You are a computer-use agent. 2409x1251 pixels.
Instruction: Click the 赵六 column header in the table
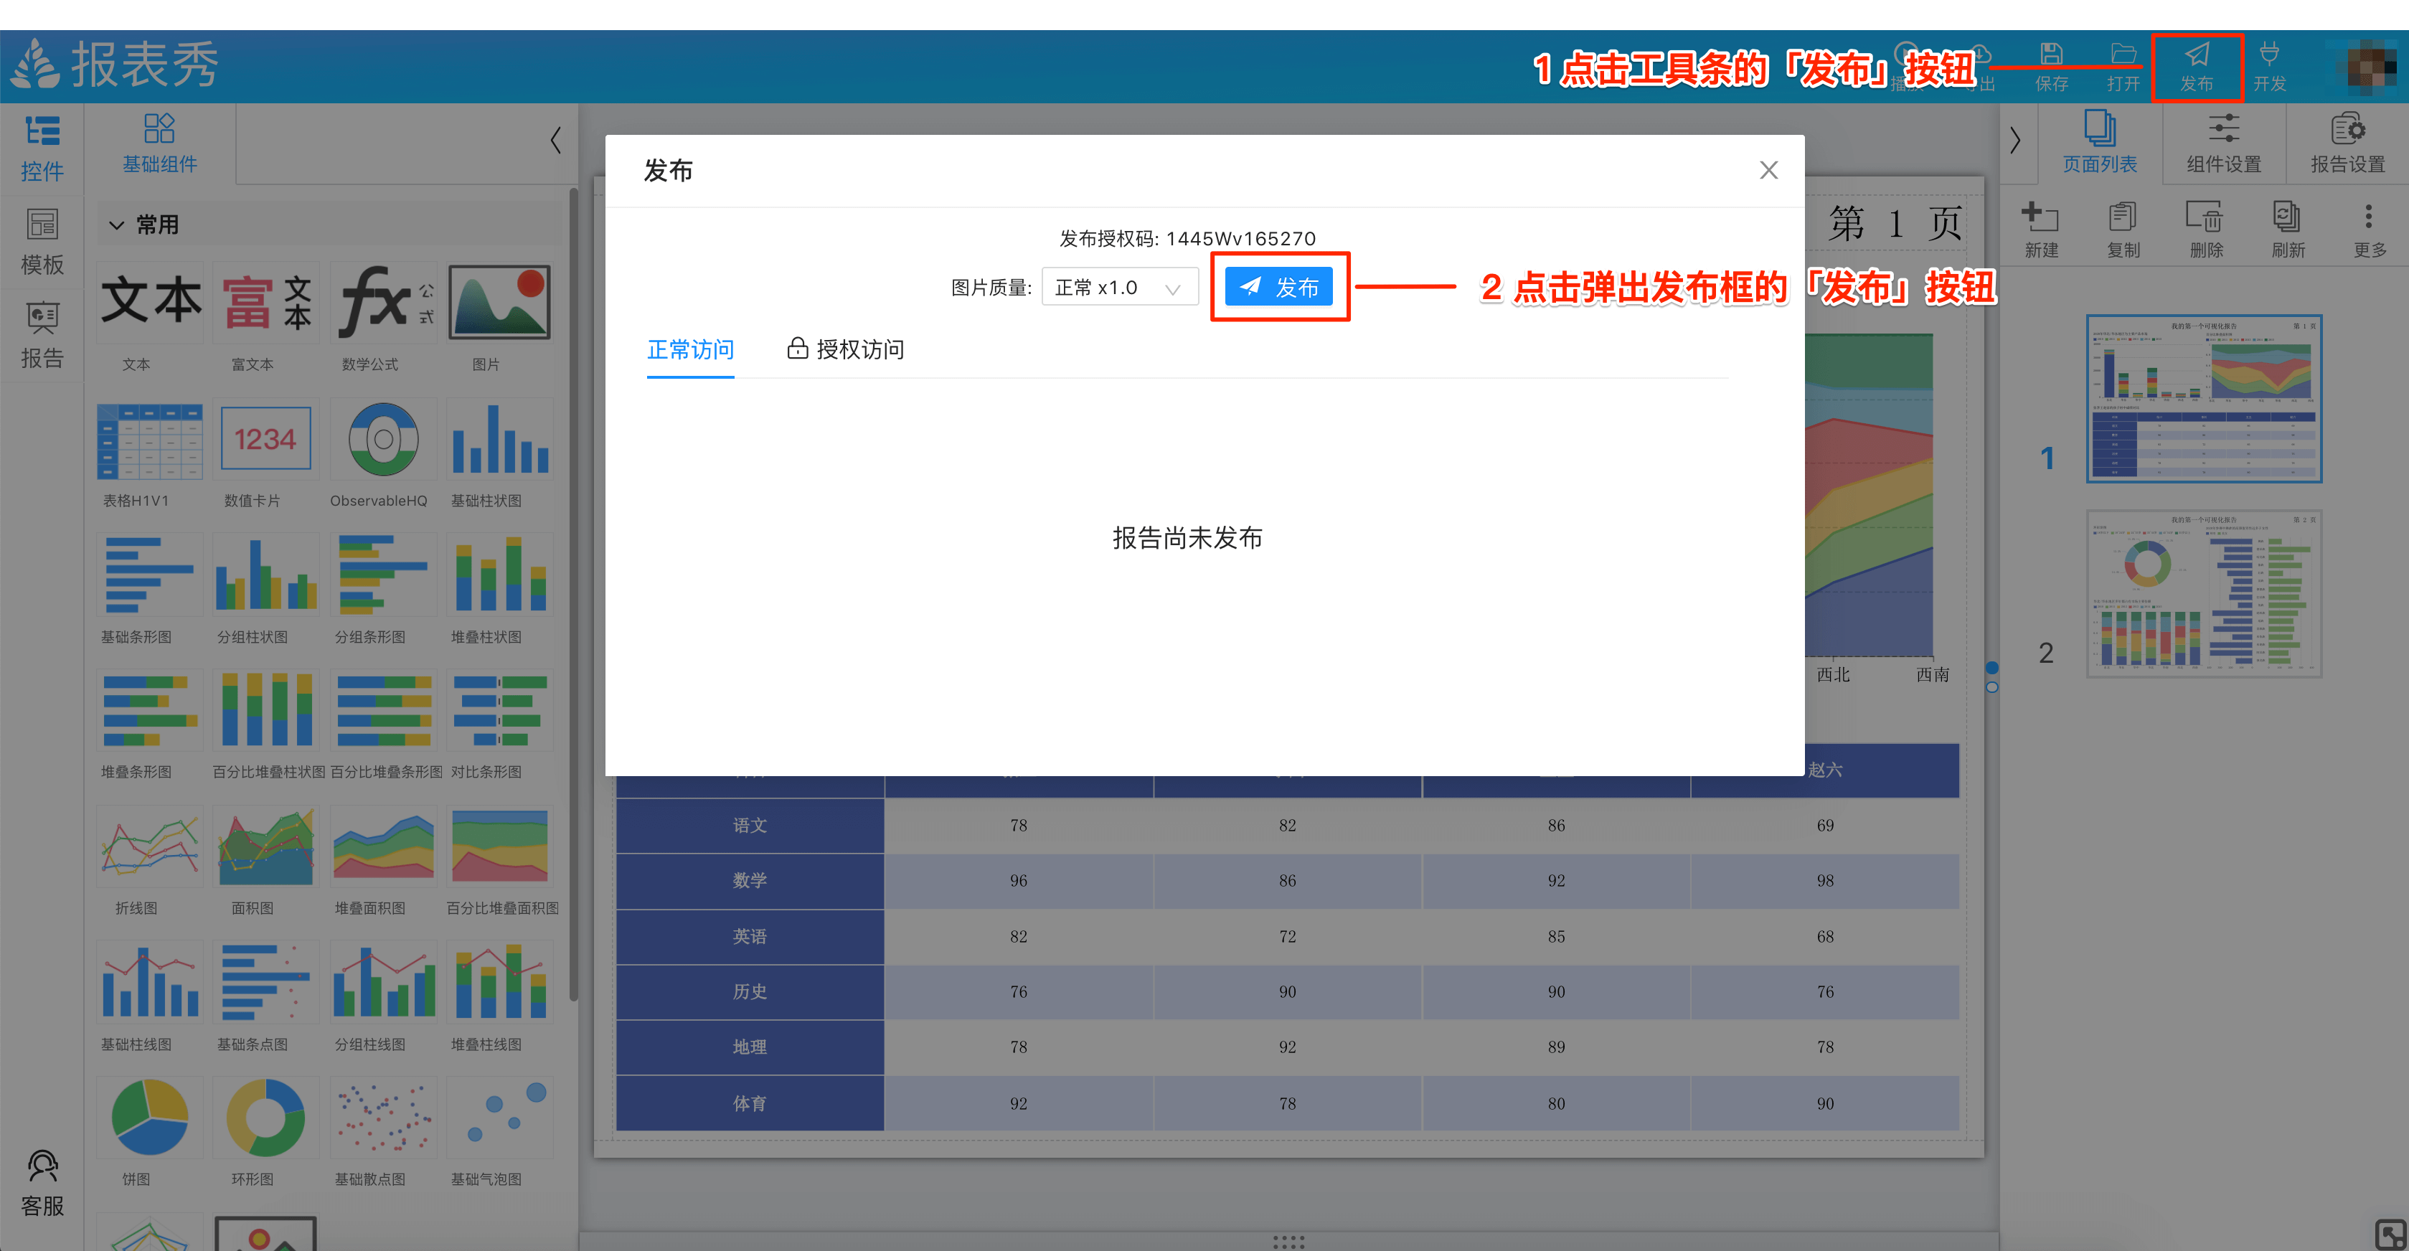click(x=1824, y=770)
